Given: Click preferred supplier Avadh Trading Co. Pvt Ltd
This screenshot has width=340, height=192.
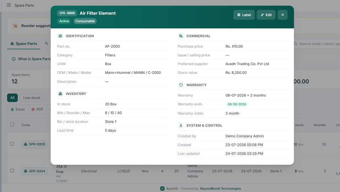Looking at the screenshot, I should (247, 64).
